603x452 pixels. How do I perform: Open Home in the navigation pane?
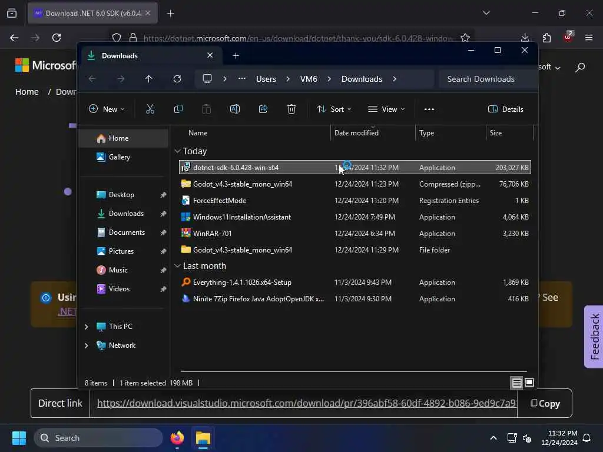(123, 138)
